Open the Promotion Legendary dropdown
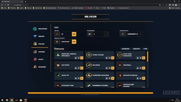Viewport: 181px width, 102px height. pos(134,34)
